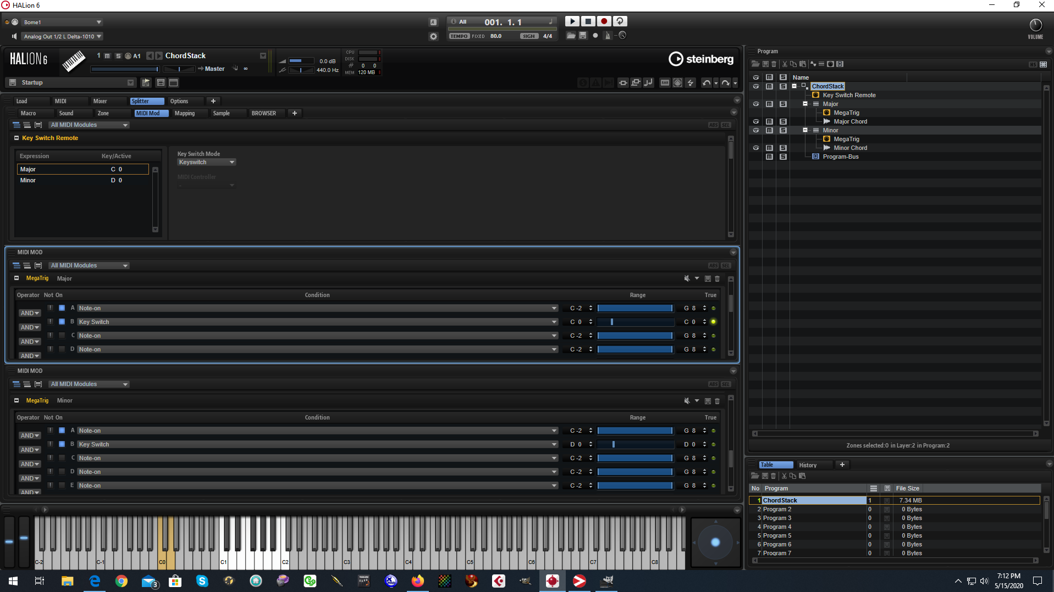Viewport: 1054px width, 592px height.
Task: Solo the Major Chord zone
Action: point(783,121)
